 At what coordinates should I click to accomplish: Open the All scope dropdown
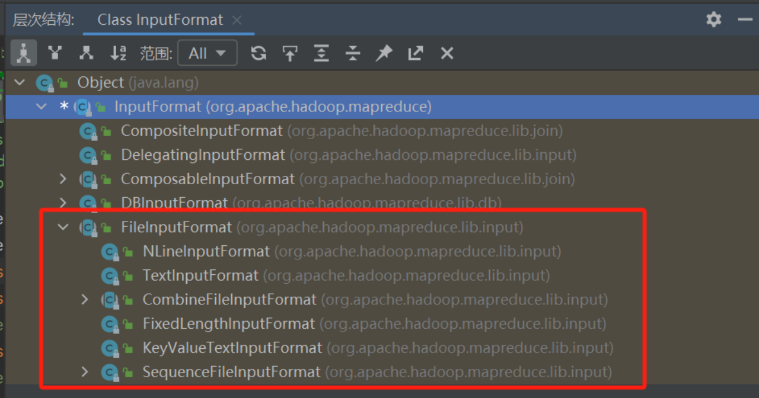click(207, 53)
